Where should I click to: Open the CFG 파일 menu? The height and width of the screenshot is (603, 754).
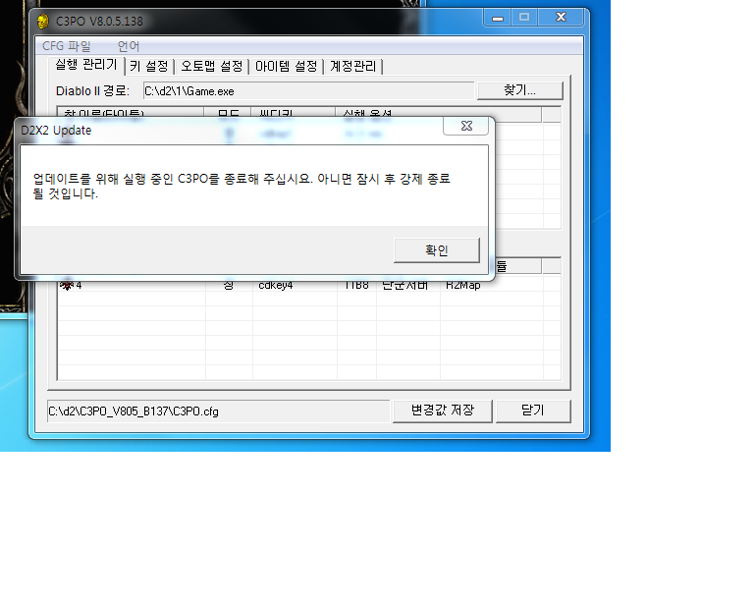[67, 46]
